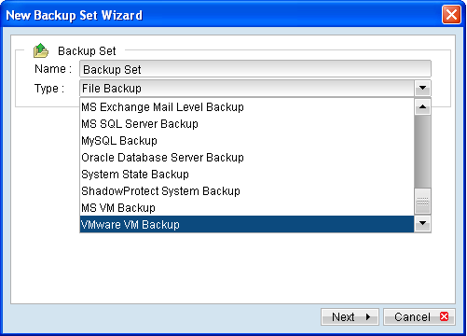The width and height of the screenshot is (467, 336).
Task: Click the dropdown list scrollbar thumb
Action: 422,201
